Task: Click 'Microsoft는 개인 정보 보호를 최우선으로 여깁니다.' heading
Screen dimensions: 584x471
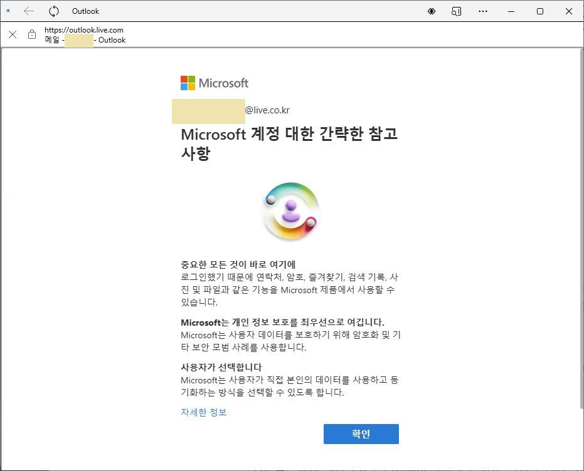Action: click(x=282, y=322)
